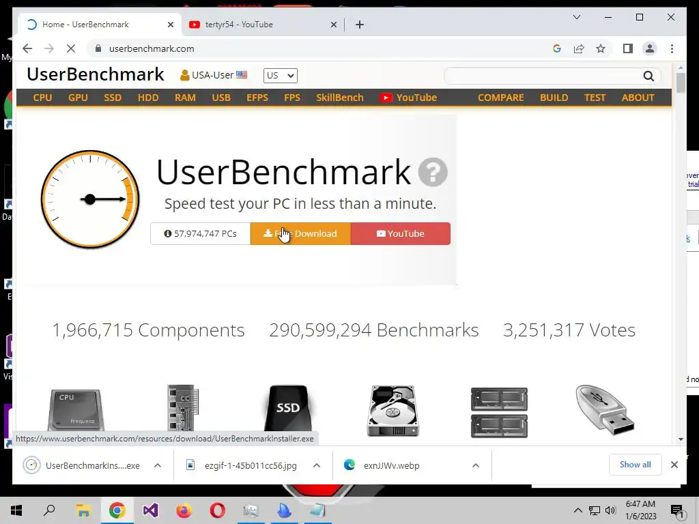Click the 57,974,747 PCs button
Viewport: 699px width, 524px height.
tap(200, 233)
